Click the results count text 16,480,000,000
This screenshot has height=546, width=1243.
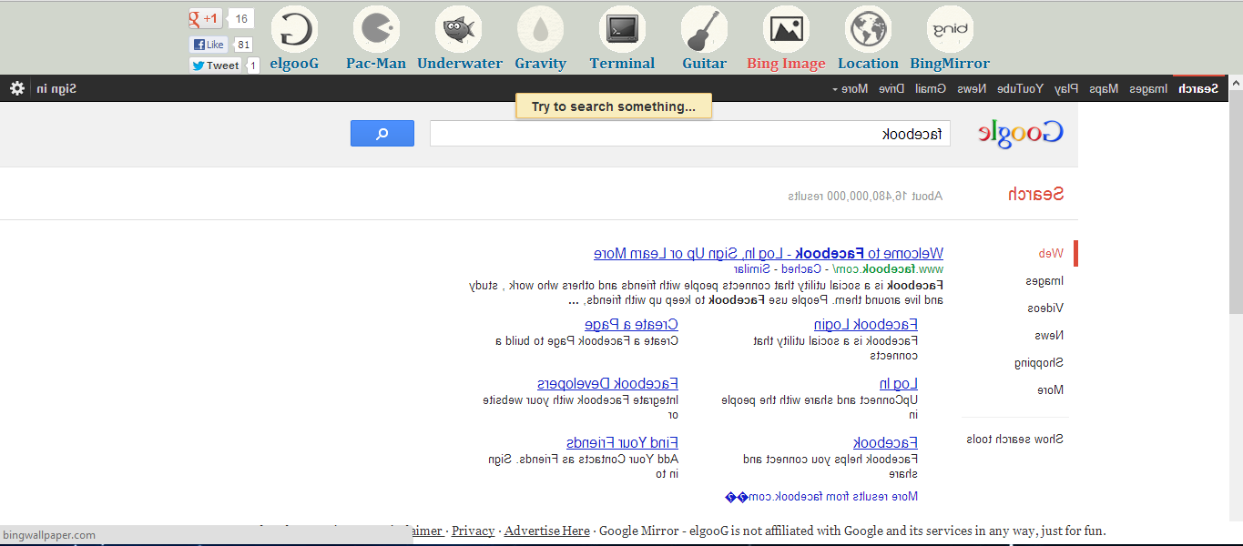[x=865, y=196]
